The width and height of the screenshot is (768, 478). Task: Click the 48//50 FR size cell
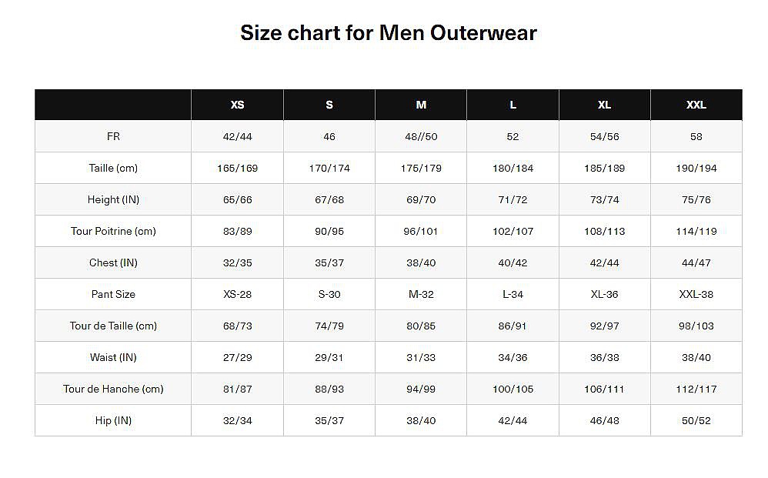tap(421, 136)
